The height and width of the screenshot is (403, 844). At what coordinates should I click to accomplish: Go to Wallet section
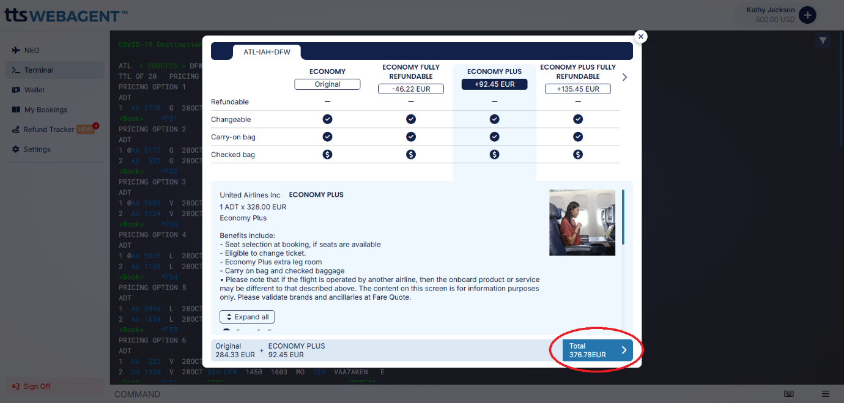pos(55,90)
